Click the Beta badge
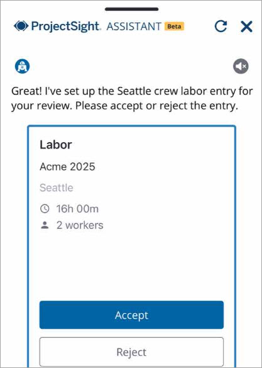The image size is (262, 368). tap(174, 26)
